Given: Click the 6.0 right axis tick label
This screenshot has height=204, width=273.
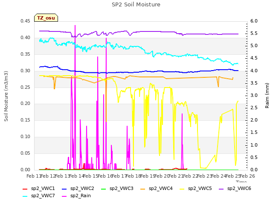Looking at the screenshot, I should [254, 21].
